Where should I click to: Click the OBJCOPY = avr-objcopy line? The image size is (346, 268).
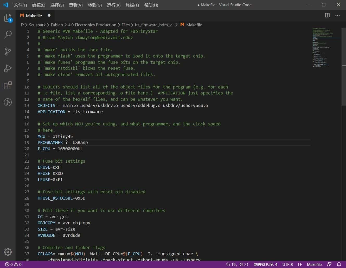64,223
